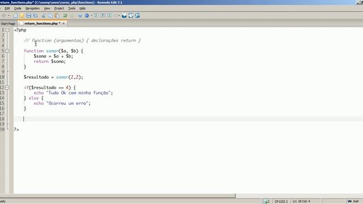
Task: Click the greyed Redo arrow icon
Action: (x=72, y=15)
